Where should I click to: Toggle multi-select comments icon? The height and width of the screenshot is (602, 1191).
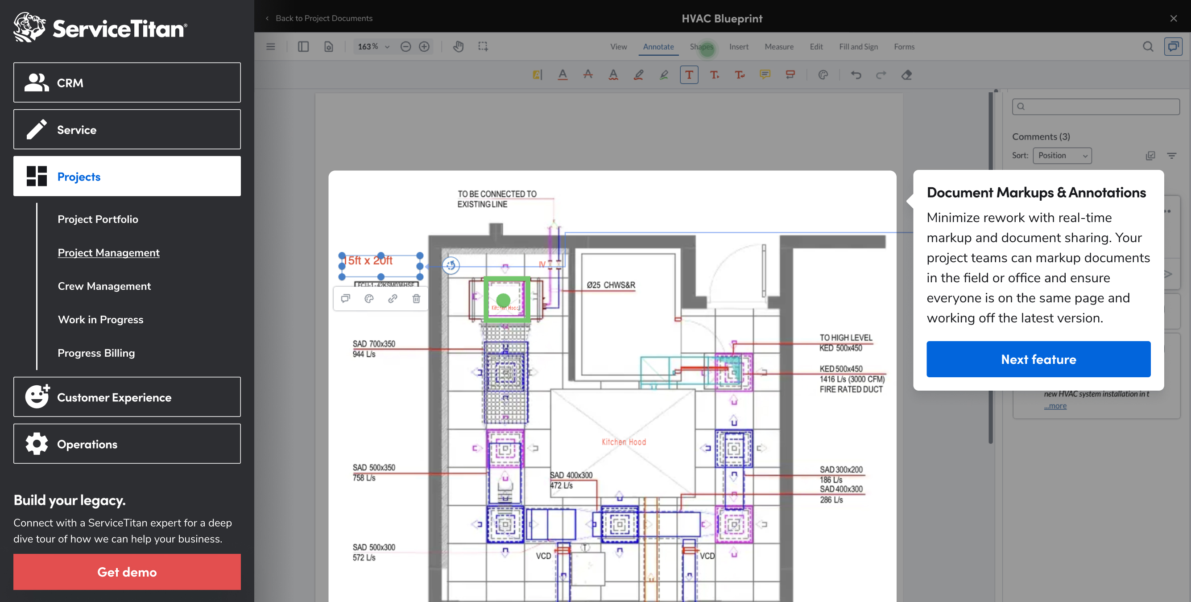[x=1150, y=156]
